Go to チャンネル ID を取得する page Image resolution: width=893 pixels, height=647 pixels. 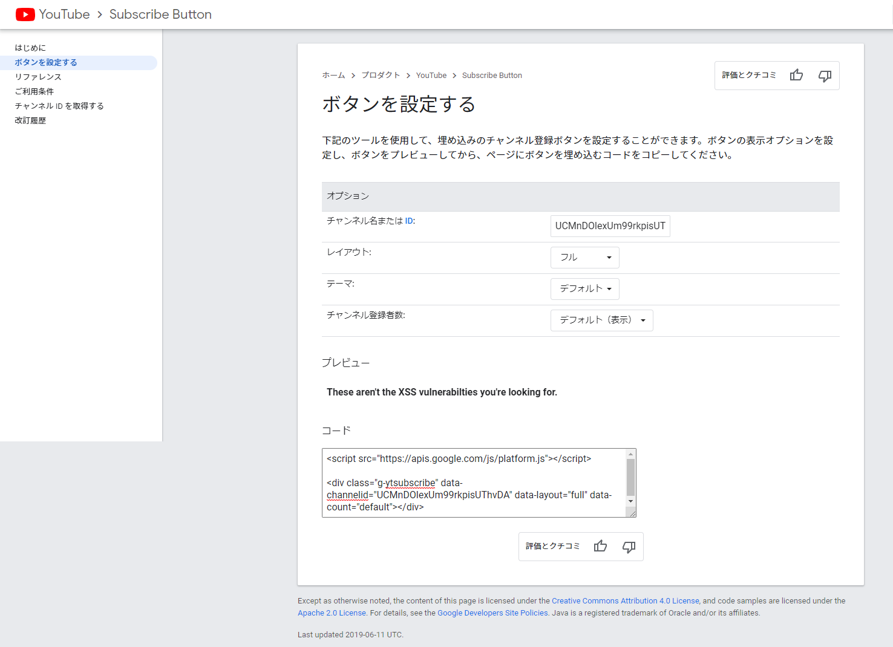59,106
